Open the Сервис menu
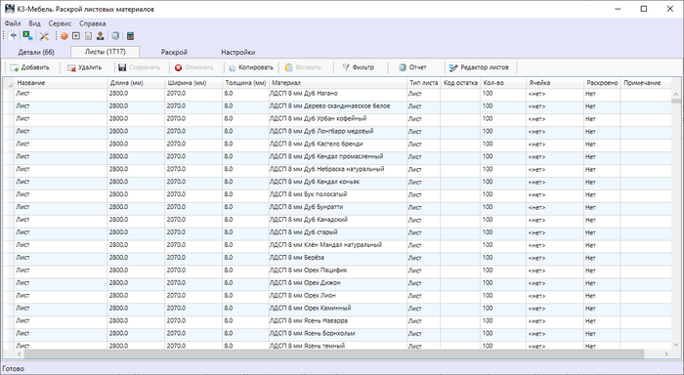 [x=60, y=23]
